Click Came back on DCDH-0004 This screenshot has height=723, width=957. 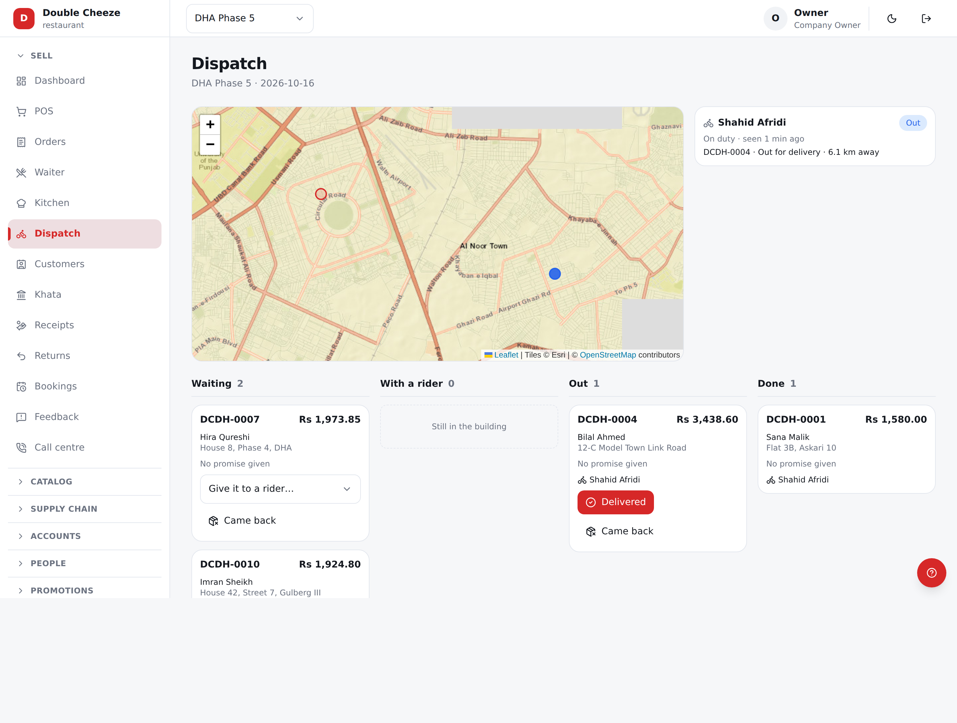click(x=619, y=531)
